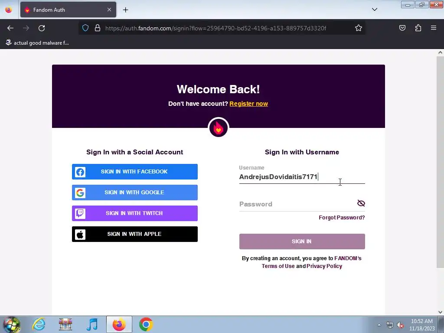Launch Internet Explorer from the taskbar
444x333 pixels.
coord(39,324)
